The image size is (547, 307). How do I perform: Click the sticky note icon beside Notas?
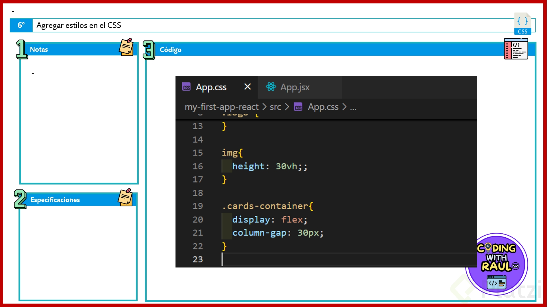(x=126, y=47)
